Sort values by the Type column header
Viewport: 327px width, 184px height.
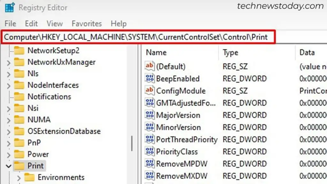[x=257, y=52]
